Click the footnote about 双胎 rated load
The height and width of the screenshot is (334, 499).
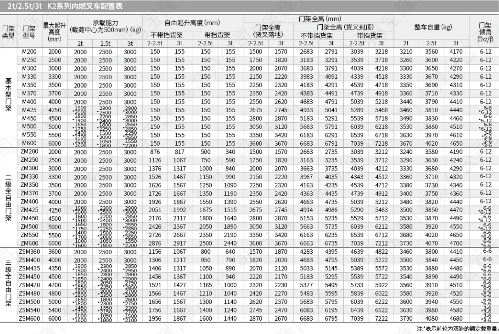point(457,329)
